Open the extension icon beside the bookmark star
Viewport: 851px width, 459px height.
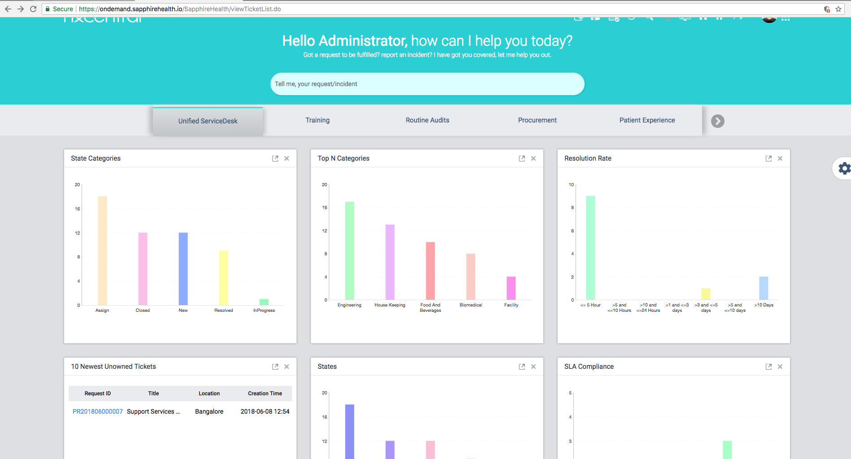click(827, 9)
